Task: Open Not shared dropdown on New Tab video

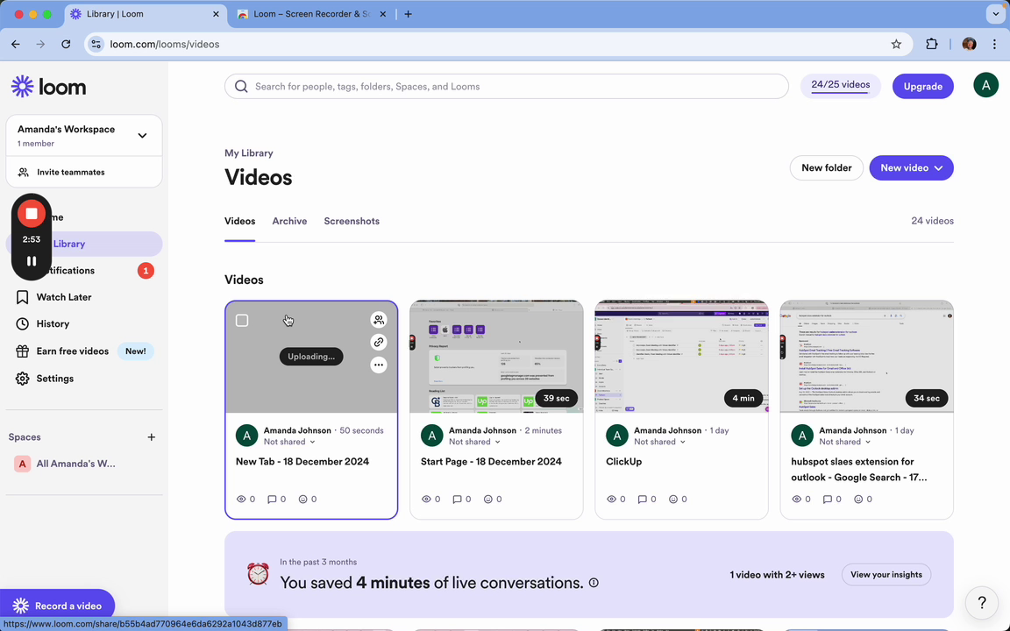Action: click(x=289, y=442)
